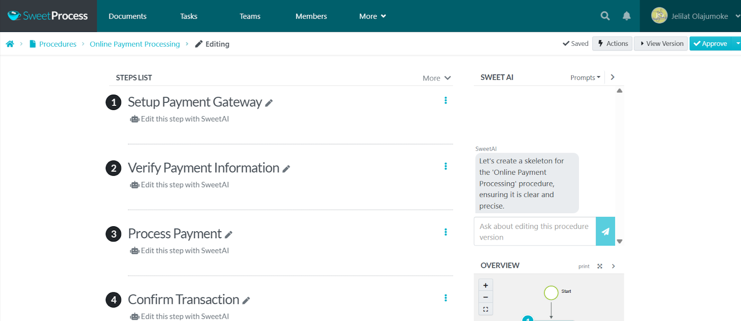Open Tasks in navigation bar
This screenshot has width=741, height=321.
(188, 16)
